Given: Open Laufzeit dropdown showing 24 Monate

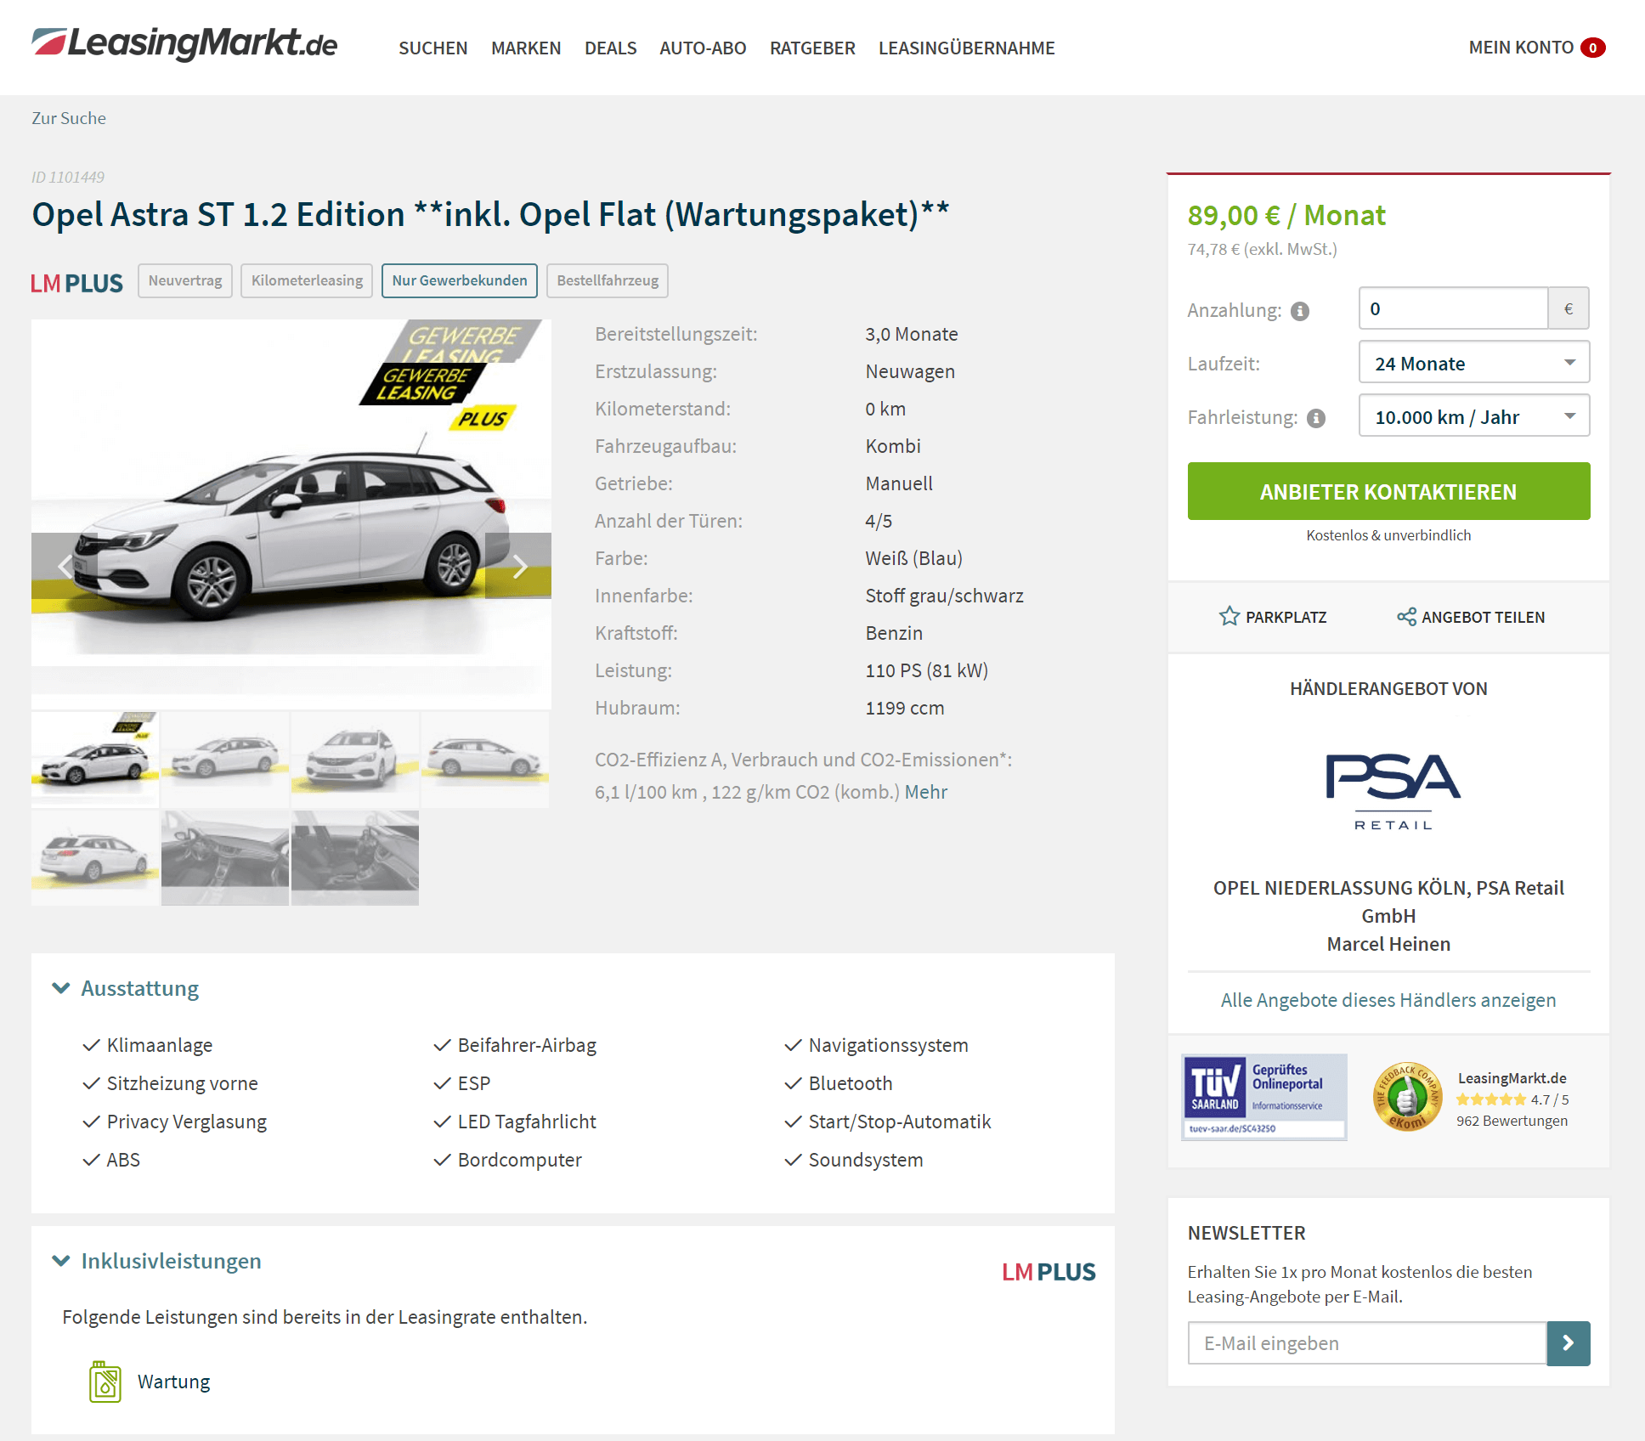Looking at the screenshot, I should (1474, 364).
